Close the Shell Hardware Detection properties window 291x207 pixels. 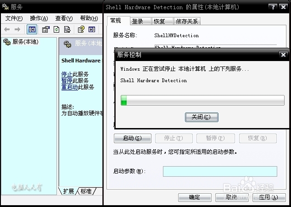coord(283,7)
